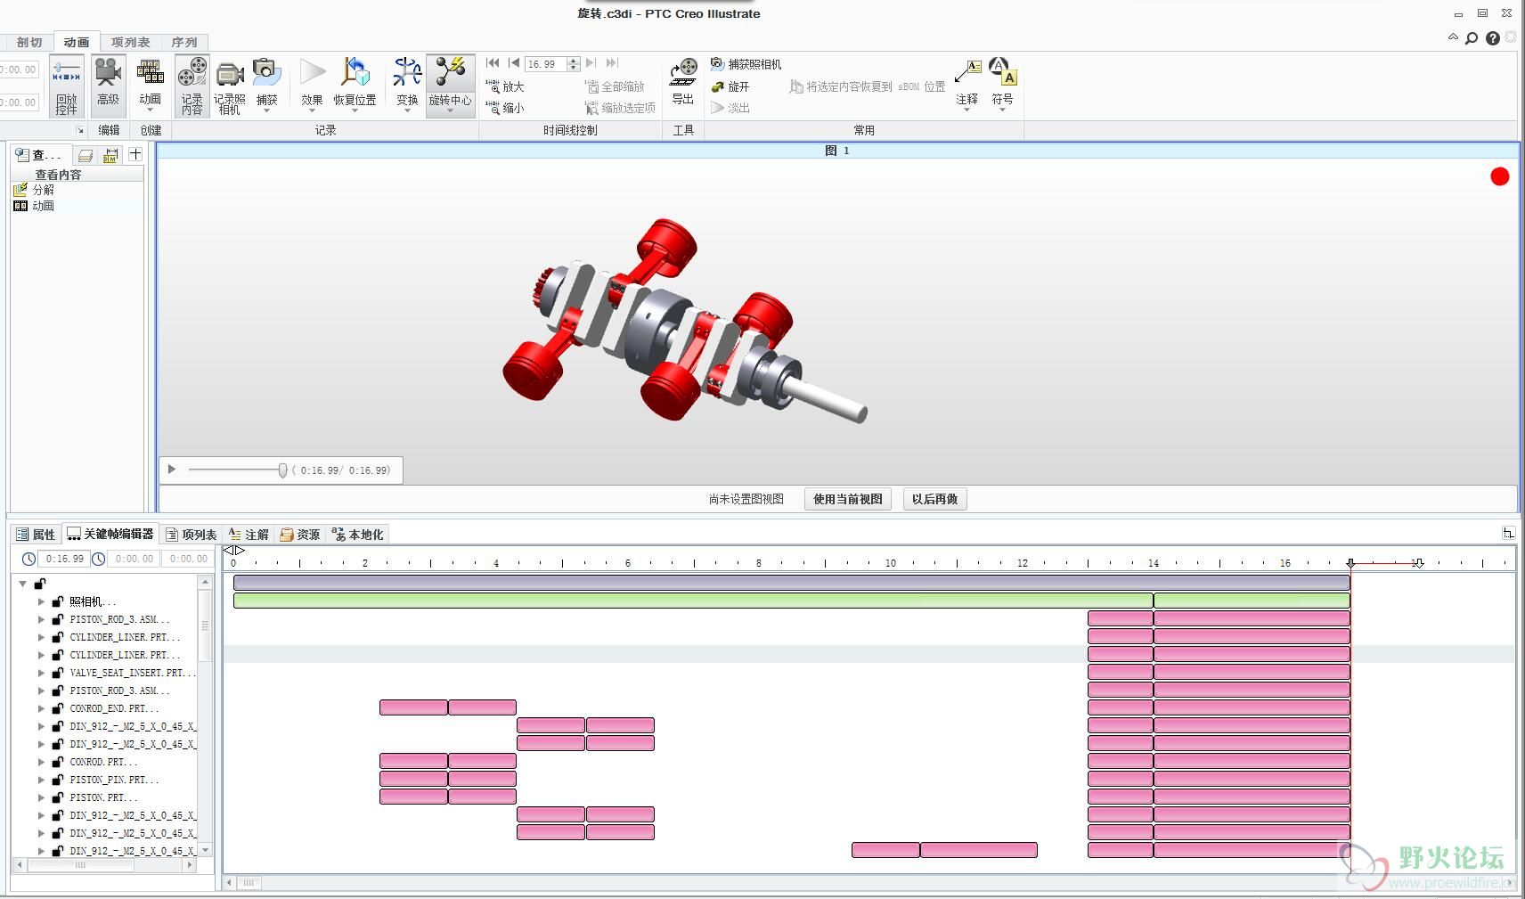Expand the CONROD.PRT track

pyautogui.click(x=41, y=762)
